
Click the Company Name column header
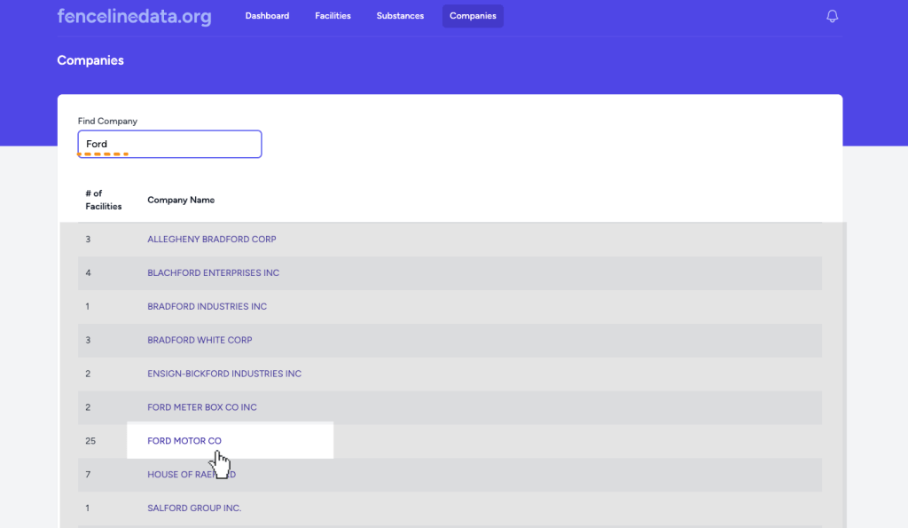click(181, 201)
